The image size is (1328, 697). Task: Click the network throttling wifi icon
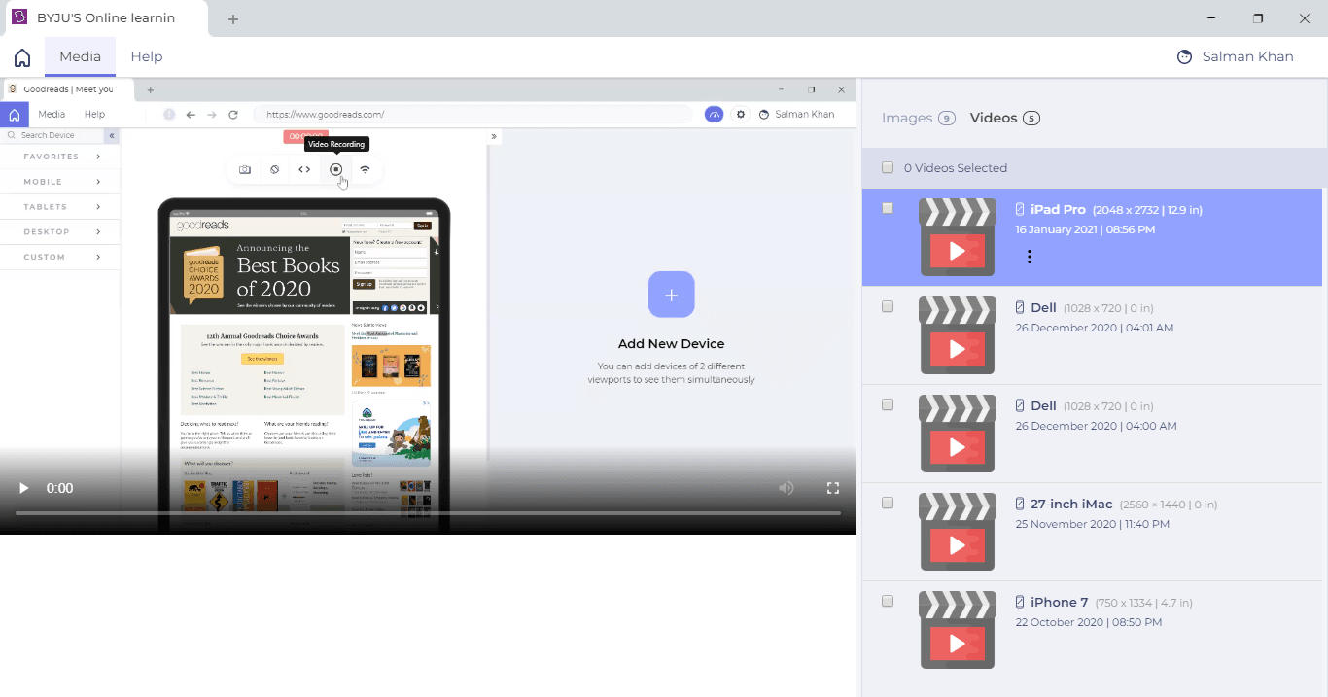[365, 169]
